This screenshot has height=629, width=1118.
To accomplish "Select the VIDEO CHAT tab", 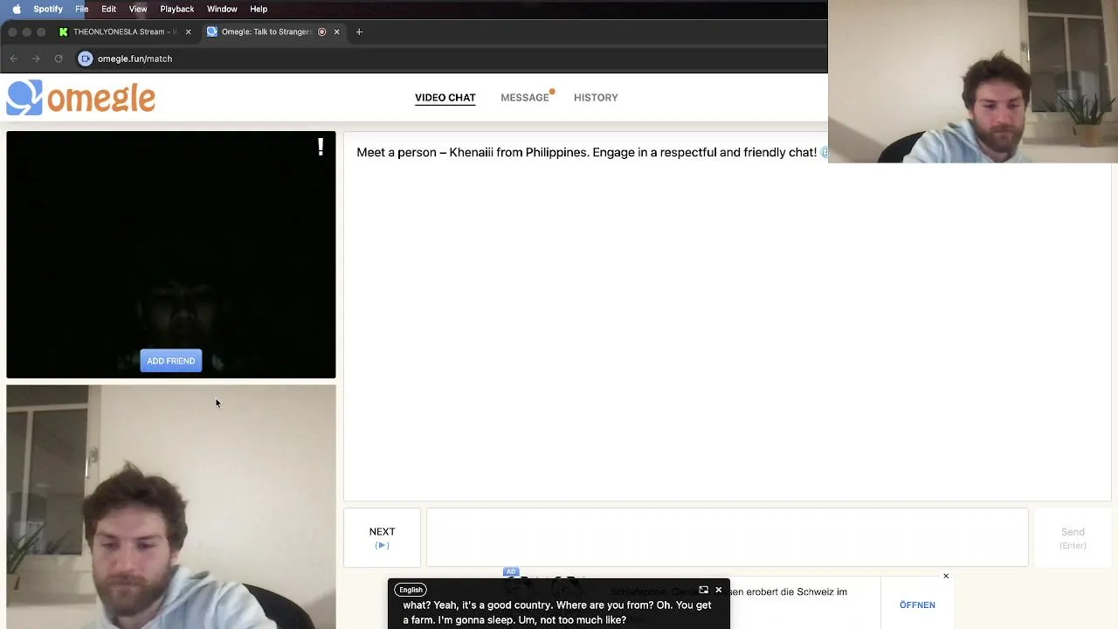I will coord(445,98).
